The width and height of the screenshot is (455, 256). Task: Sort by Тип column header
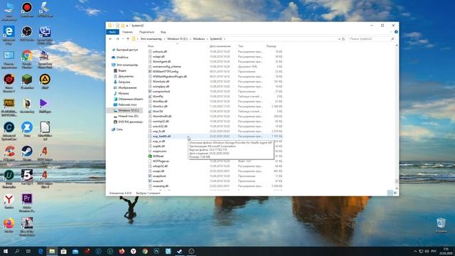[240, 46]
